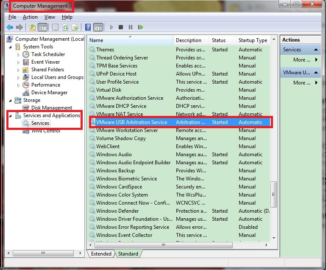The height and width of the screenshot is (270, 326).
Task: Click the Up one level folder icon
Action: 33,27
